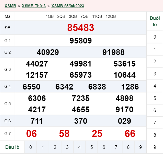Click the Đuôi lô column header

coord(155,21)
